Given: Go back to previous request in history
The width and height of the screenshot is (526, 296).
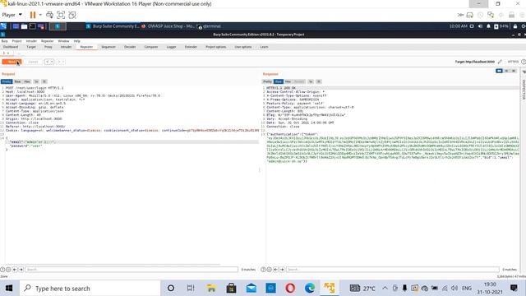Looking at the screenshot, I should [x=48, y=62].
